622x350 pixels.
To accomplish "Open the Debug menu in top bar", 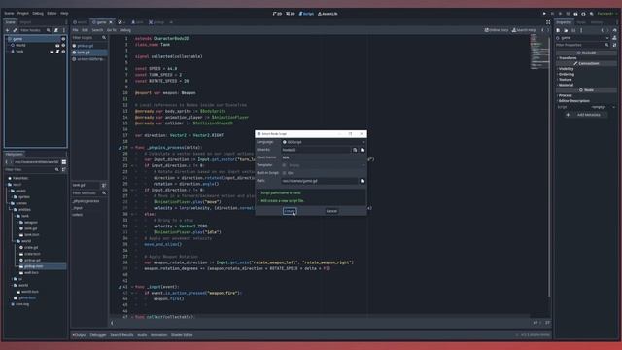I will [x=38, y=13].
